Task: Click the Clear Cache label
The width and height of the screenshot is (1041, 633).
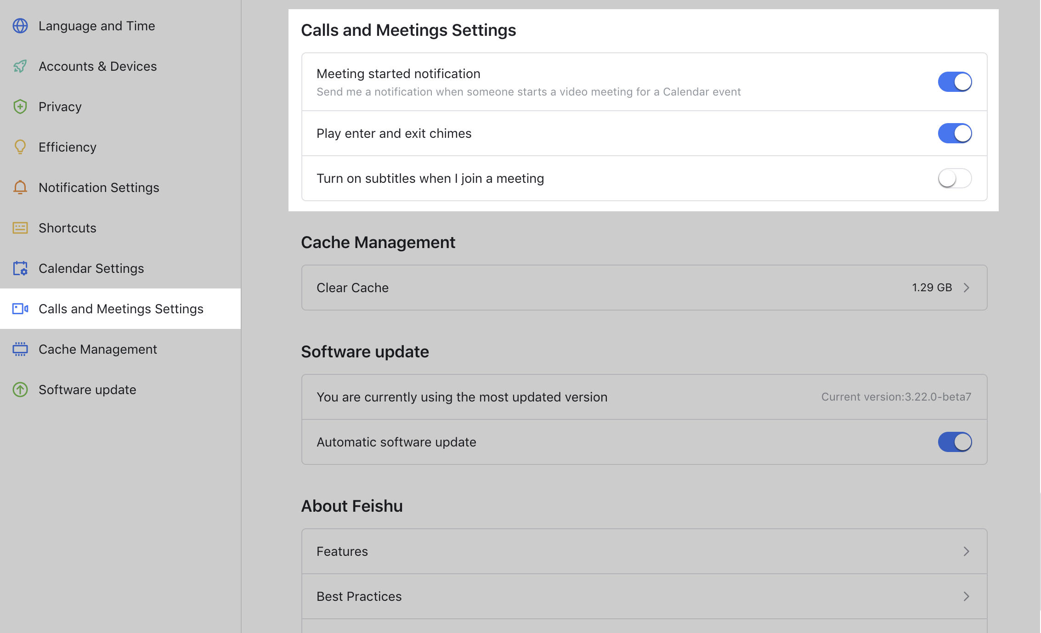Action: click(x=352, y=288)
